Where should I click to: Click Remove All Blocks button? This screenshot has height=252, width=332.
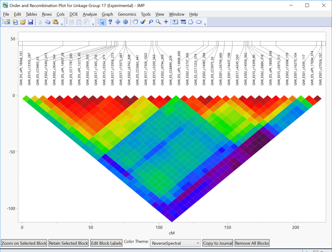click(x=252, y=243)
